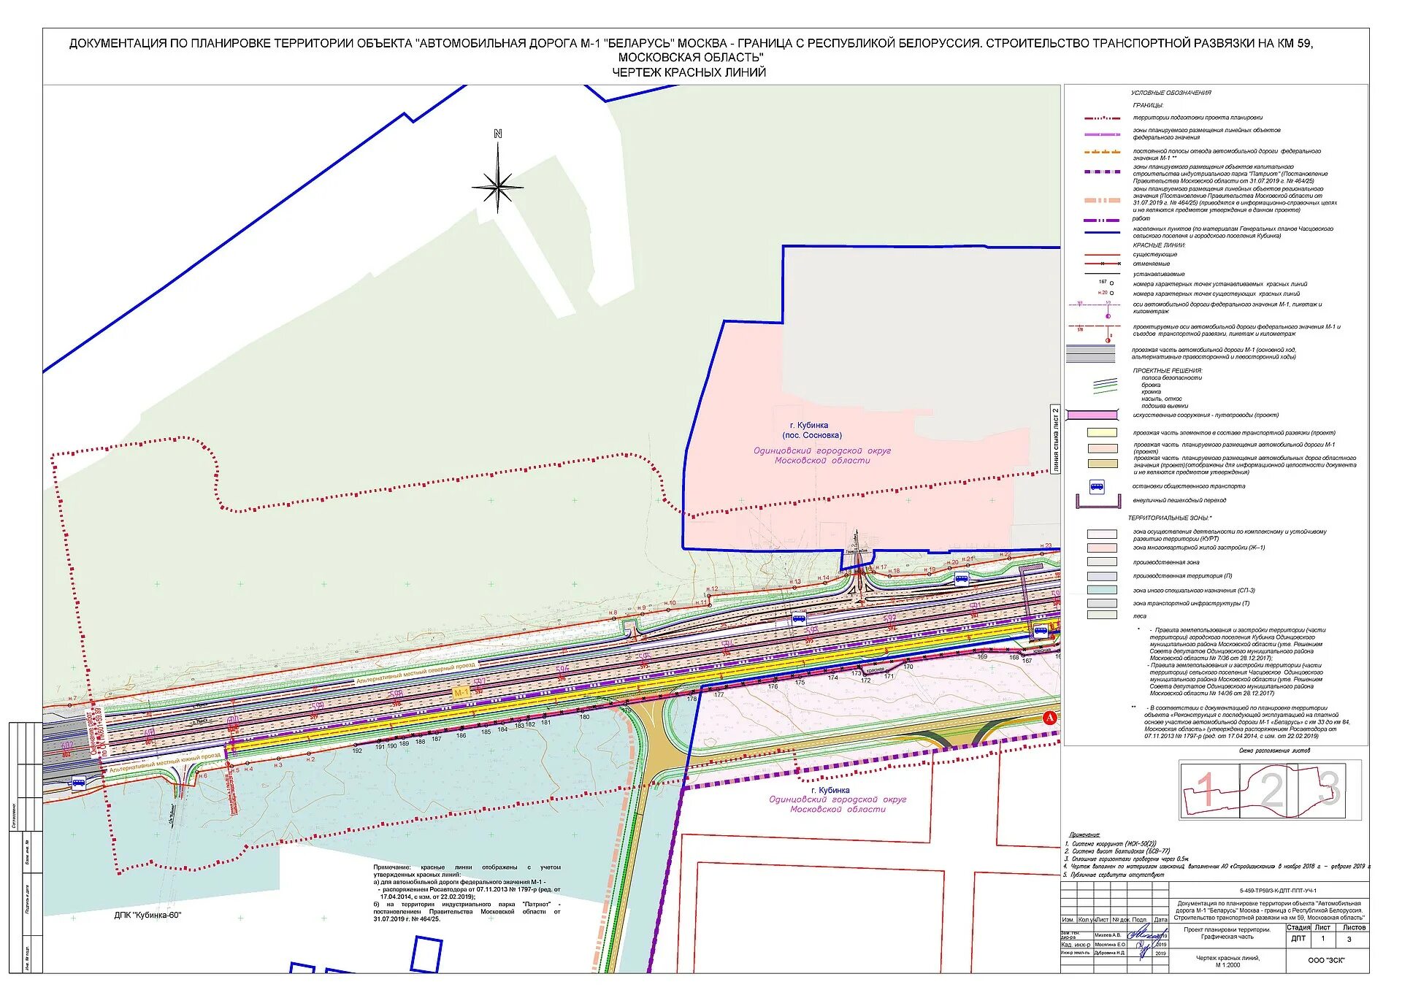The image size is (1402, 990).
Task: Click point label н.13 on the existing red line
Action: pyautogui.click(x=795, y=582)
